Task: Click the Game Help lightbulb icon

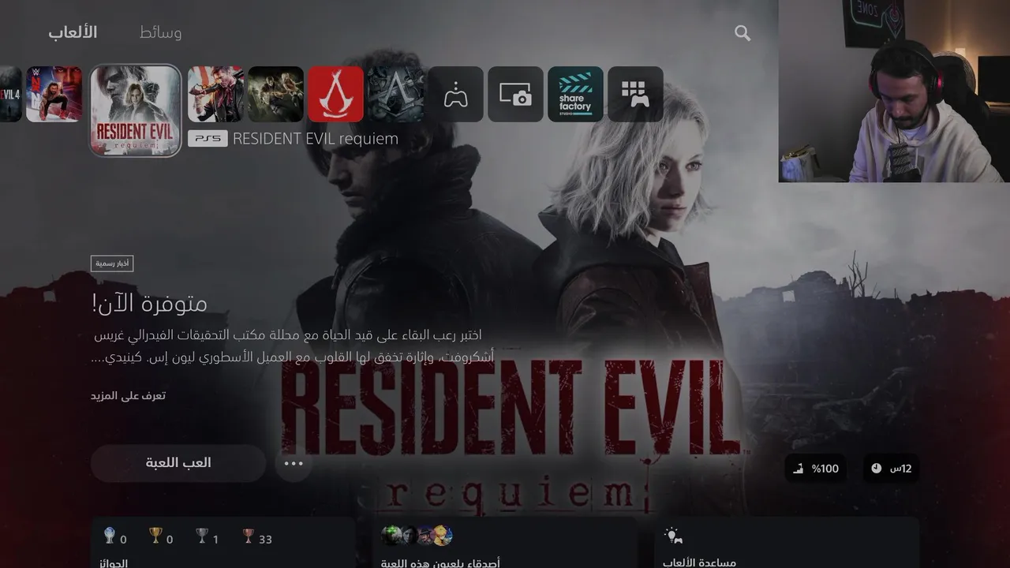Action: (x=673, y=536)
